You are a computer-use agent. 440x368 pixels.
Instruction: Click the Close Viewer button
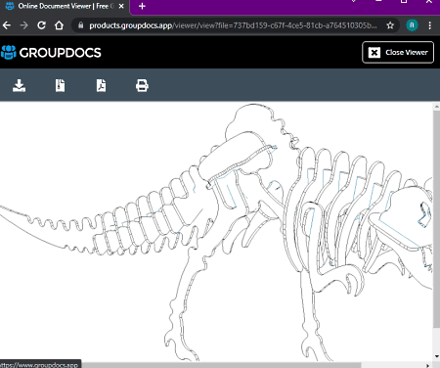point(398,52)
